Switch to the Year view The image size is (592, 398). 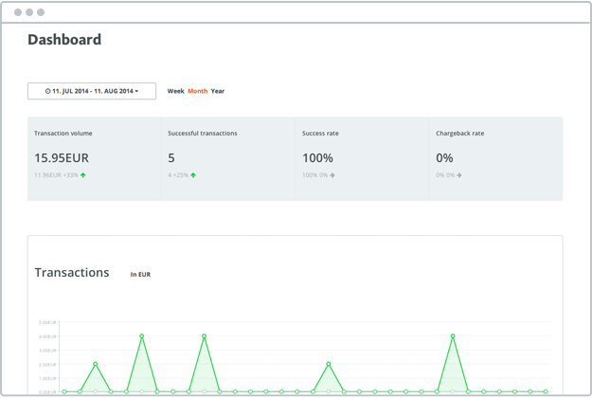pos(218,92)
